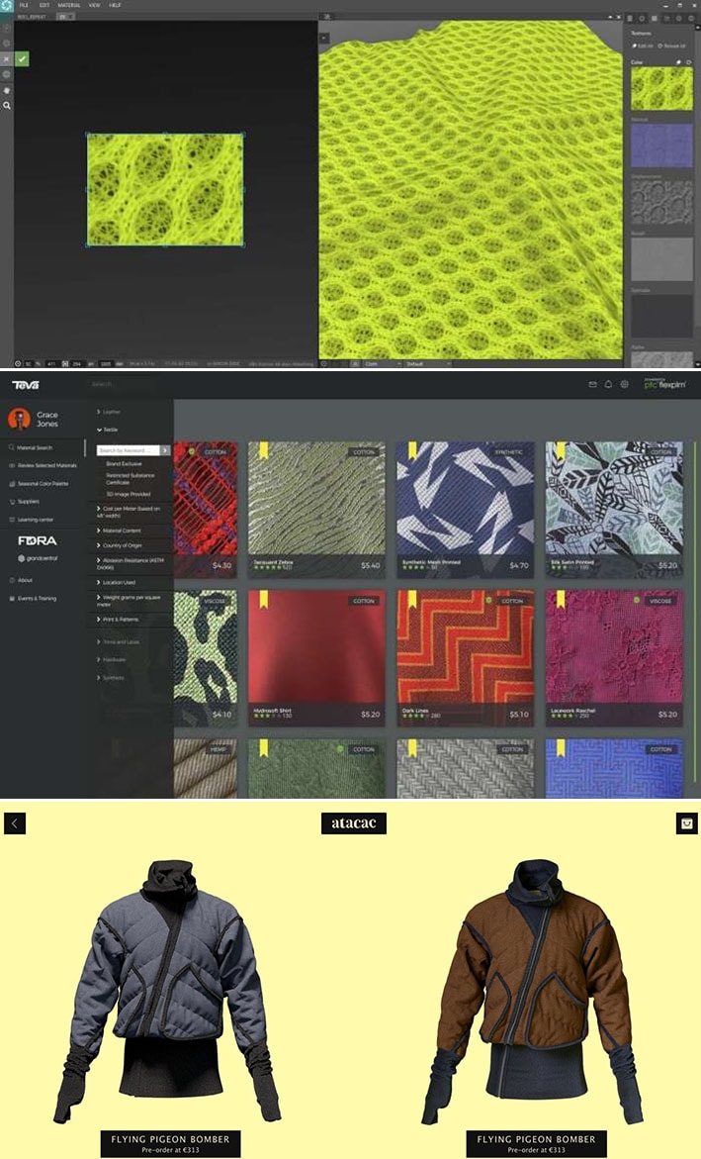Screen dimensions: 701x1159
Task: Toggle the 3D Image Provided filter
Action: tap(128, 494)
